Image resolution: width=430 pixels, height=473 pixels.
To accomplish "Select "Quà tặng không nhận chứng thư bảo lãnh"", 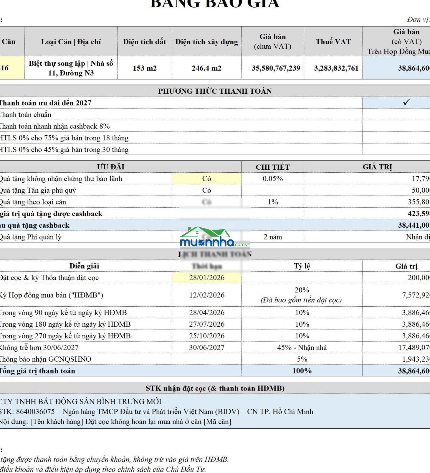I will 61,178.
